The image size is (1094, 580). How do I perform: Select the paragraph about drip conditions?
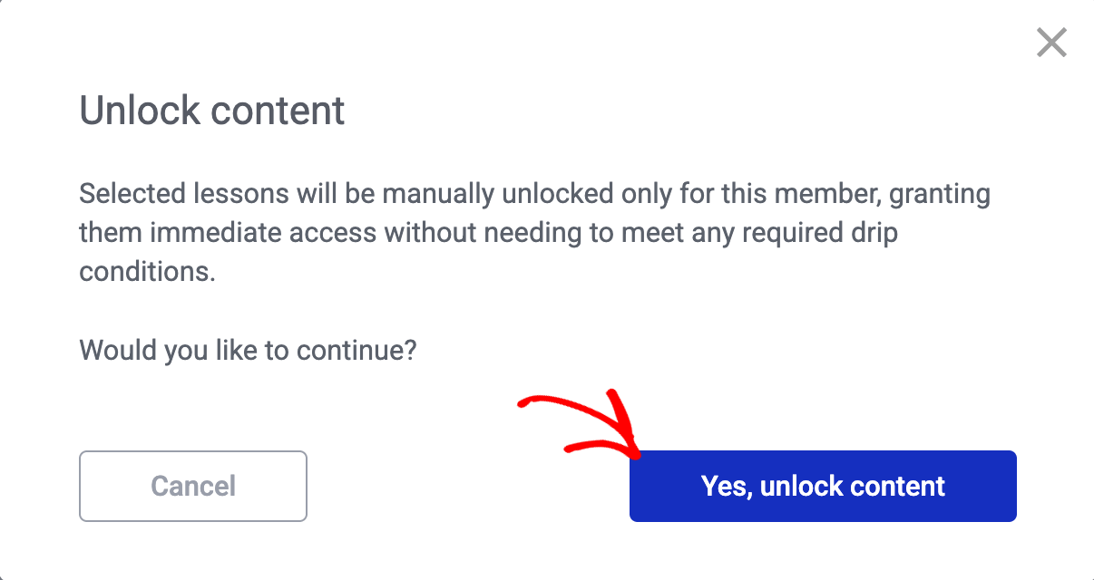[x=533, y=232]
